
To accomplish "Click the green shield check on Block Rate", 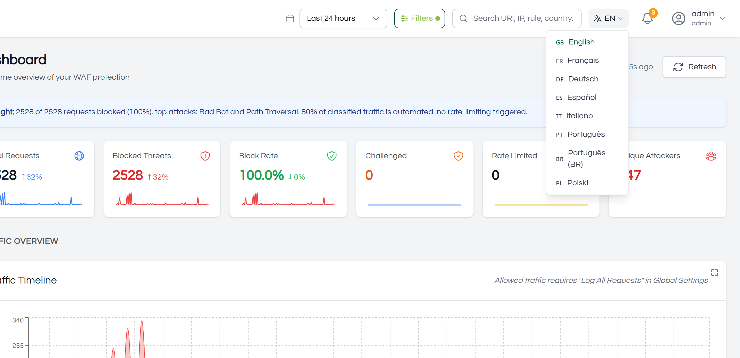I will click(x=332, y=156).
